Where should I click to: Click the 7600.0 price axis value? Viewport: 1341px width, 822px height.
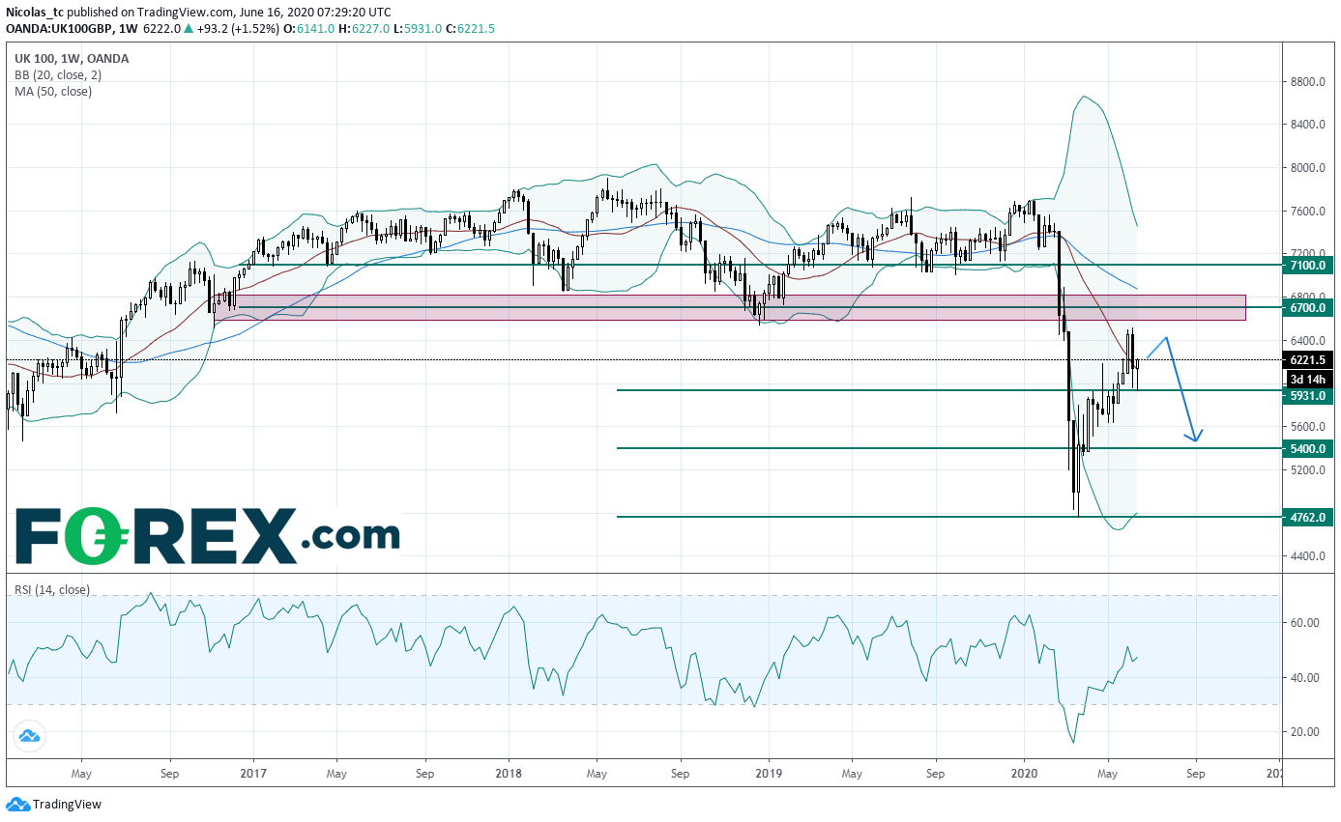[x=1309, y=212]
